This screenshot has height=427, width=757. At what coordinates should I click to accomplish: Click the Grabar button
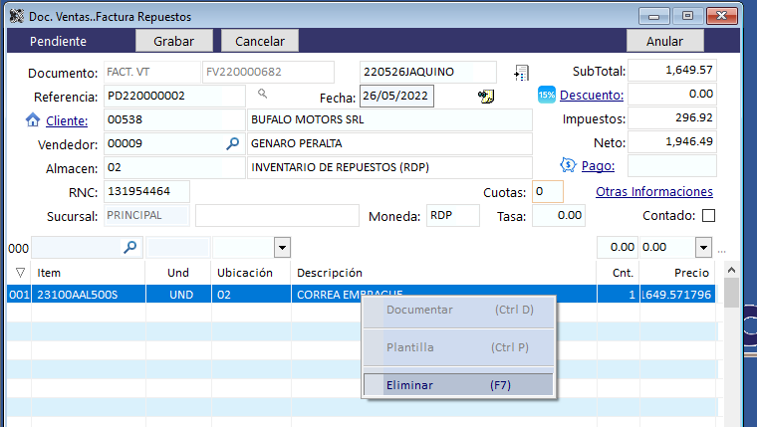click(173, 41)
